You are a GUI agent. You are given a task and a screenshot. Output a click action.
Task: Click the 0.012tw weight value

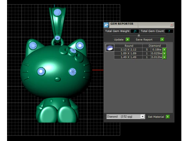[x=157, y=57]
